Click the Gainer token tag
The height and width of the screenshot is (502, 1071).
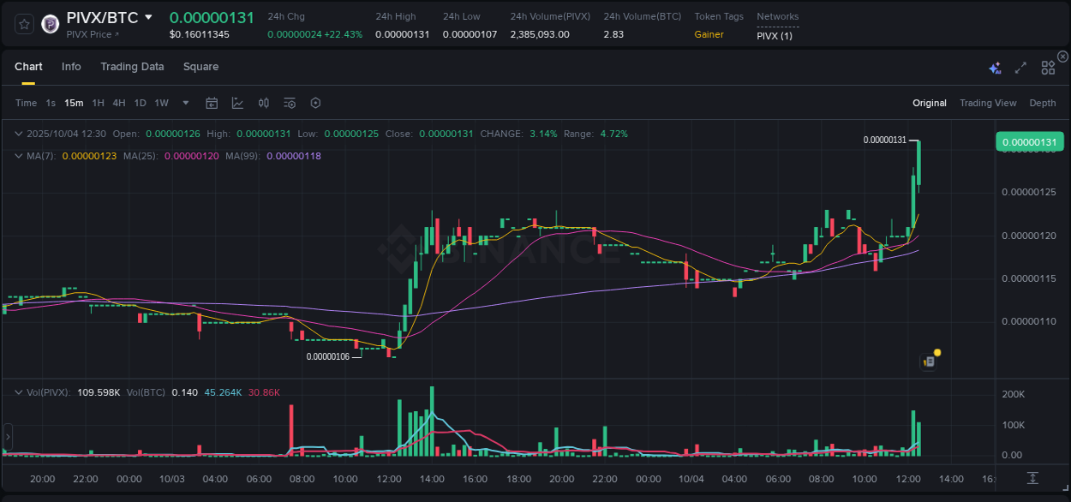(x=710, y=34)
